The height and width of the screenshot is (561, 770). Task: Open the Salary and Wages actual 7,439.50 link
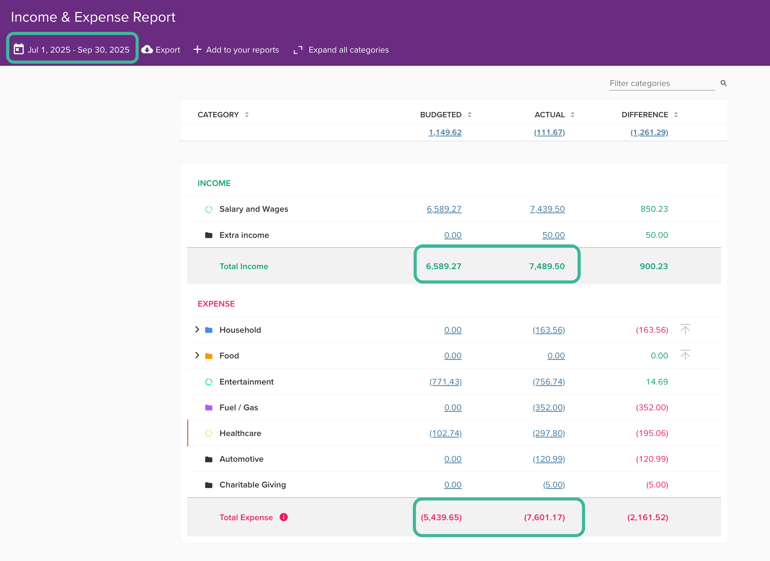(547, 209)
